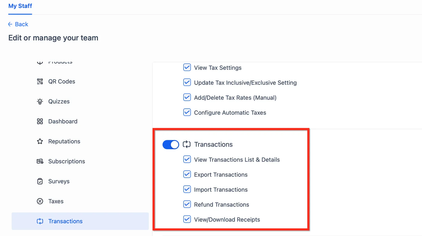Open the My Staff tab
The height and width of the screenshot is (236, 422).
pyautogui.click(x=20, y=6)
